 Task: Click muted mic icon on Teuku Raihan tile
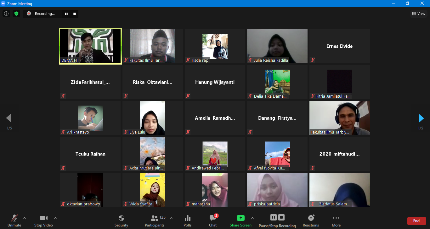[x=64, y=168]
